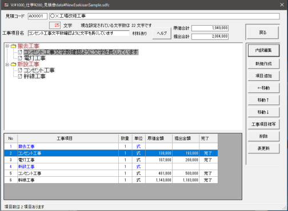Click the 現在設定されている文字数 message
This screenshot has height=211, width=288.
coord(116,25)
